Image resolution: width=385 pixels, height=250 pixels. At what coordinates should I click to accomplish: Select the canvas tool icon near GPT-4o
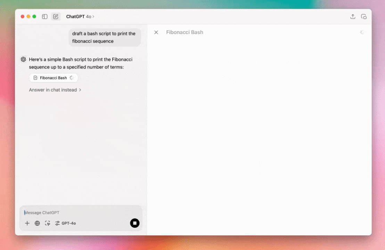47,223
